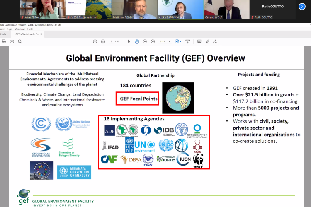
Task: Select the Hand pan tool
Action: pos(137,41)
